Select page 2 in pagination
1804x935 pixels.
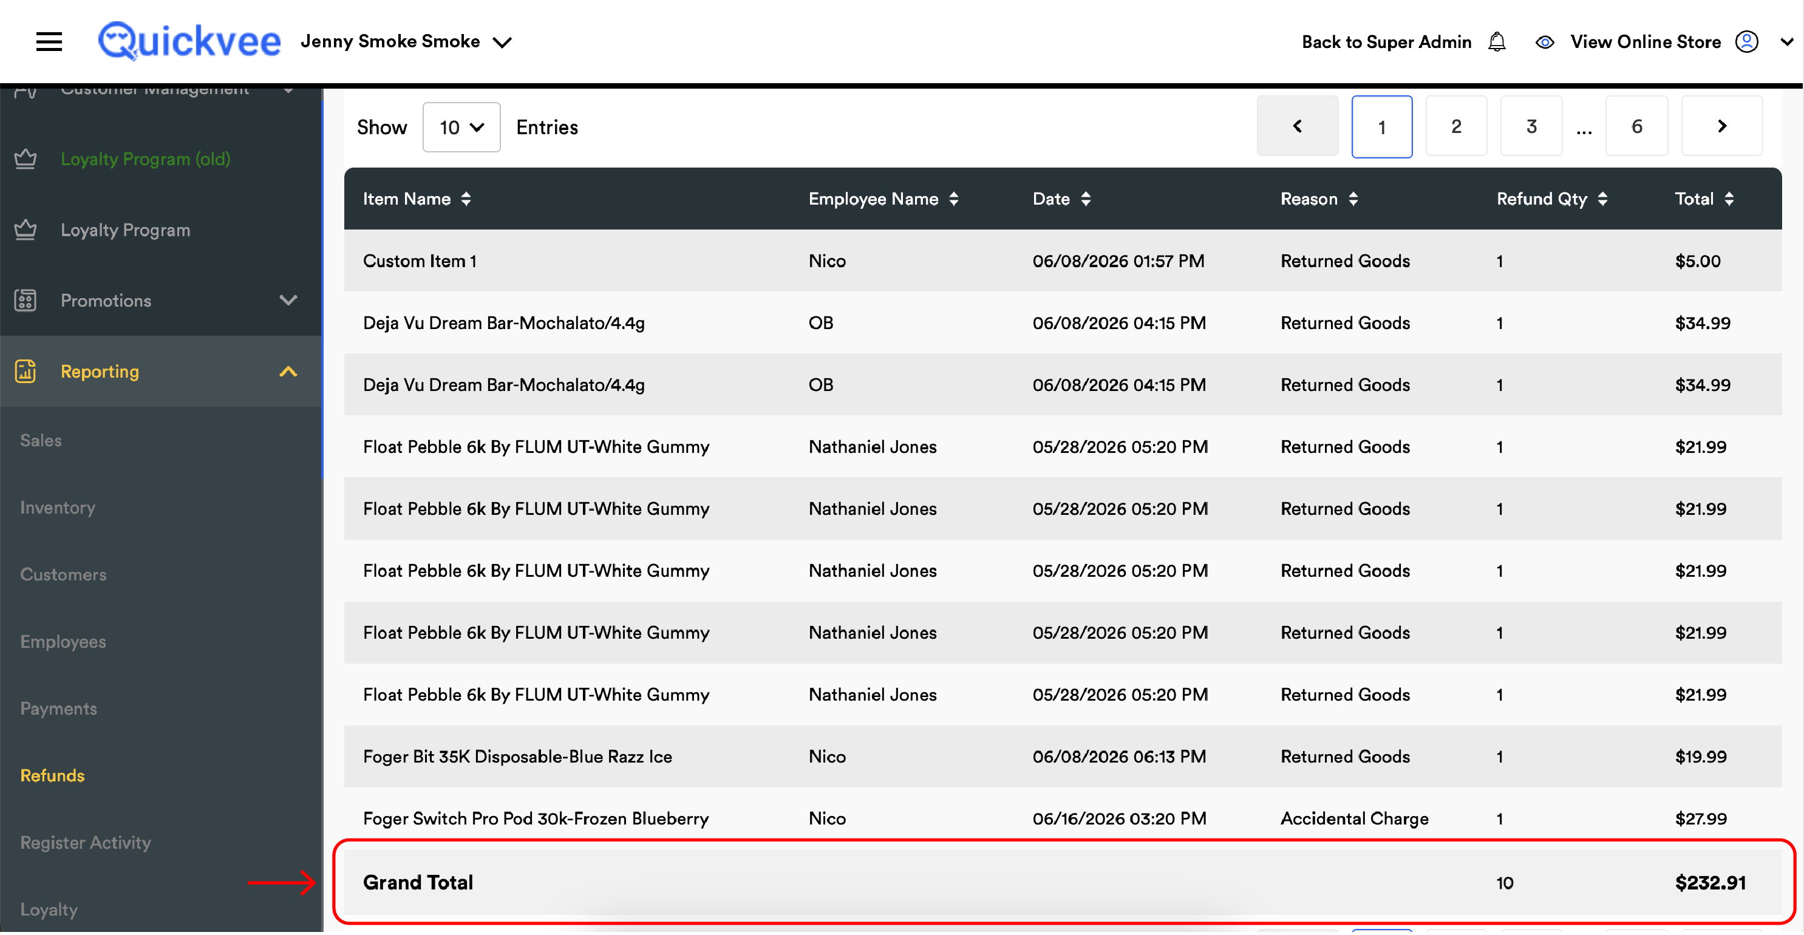[x=1456, y=126]
